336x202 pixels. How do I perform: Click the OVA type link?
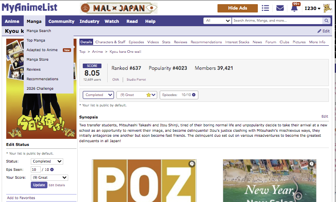point(116,79)
